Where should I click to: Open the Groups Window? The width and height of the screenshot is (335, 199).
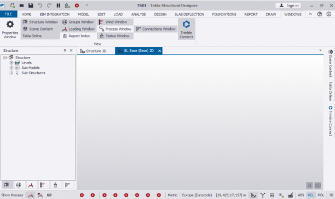click(x=78, y=22)
